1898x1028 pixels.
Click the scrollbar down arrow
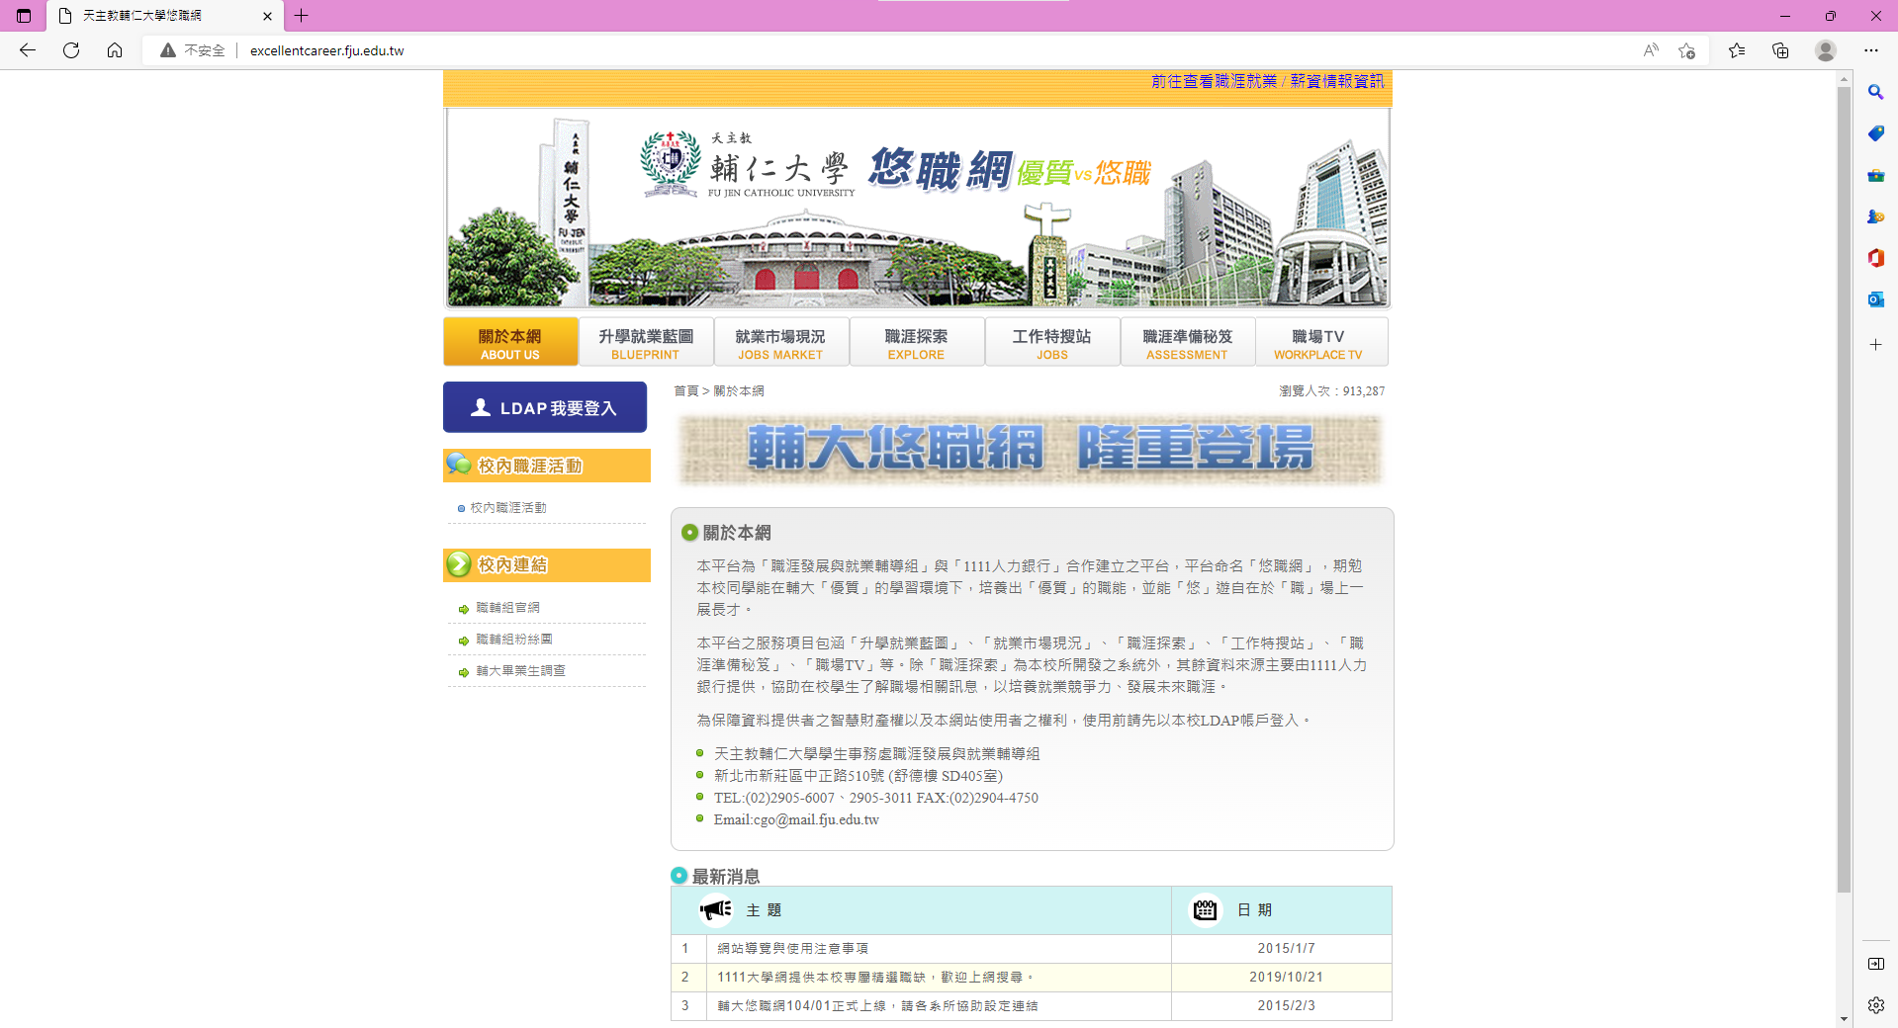point(1844,1019)
